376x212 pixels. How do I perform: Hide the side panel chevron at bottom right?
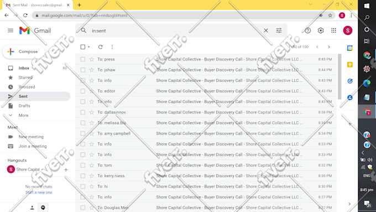pos(349,204)
